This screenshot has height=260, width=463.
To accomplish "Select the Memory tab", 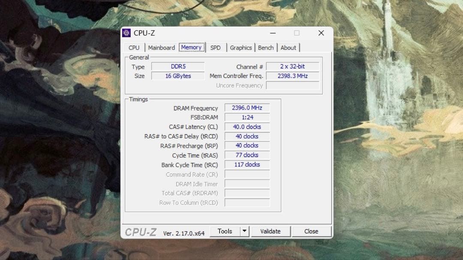I will coord(191,47).
